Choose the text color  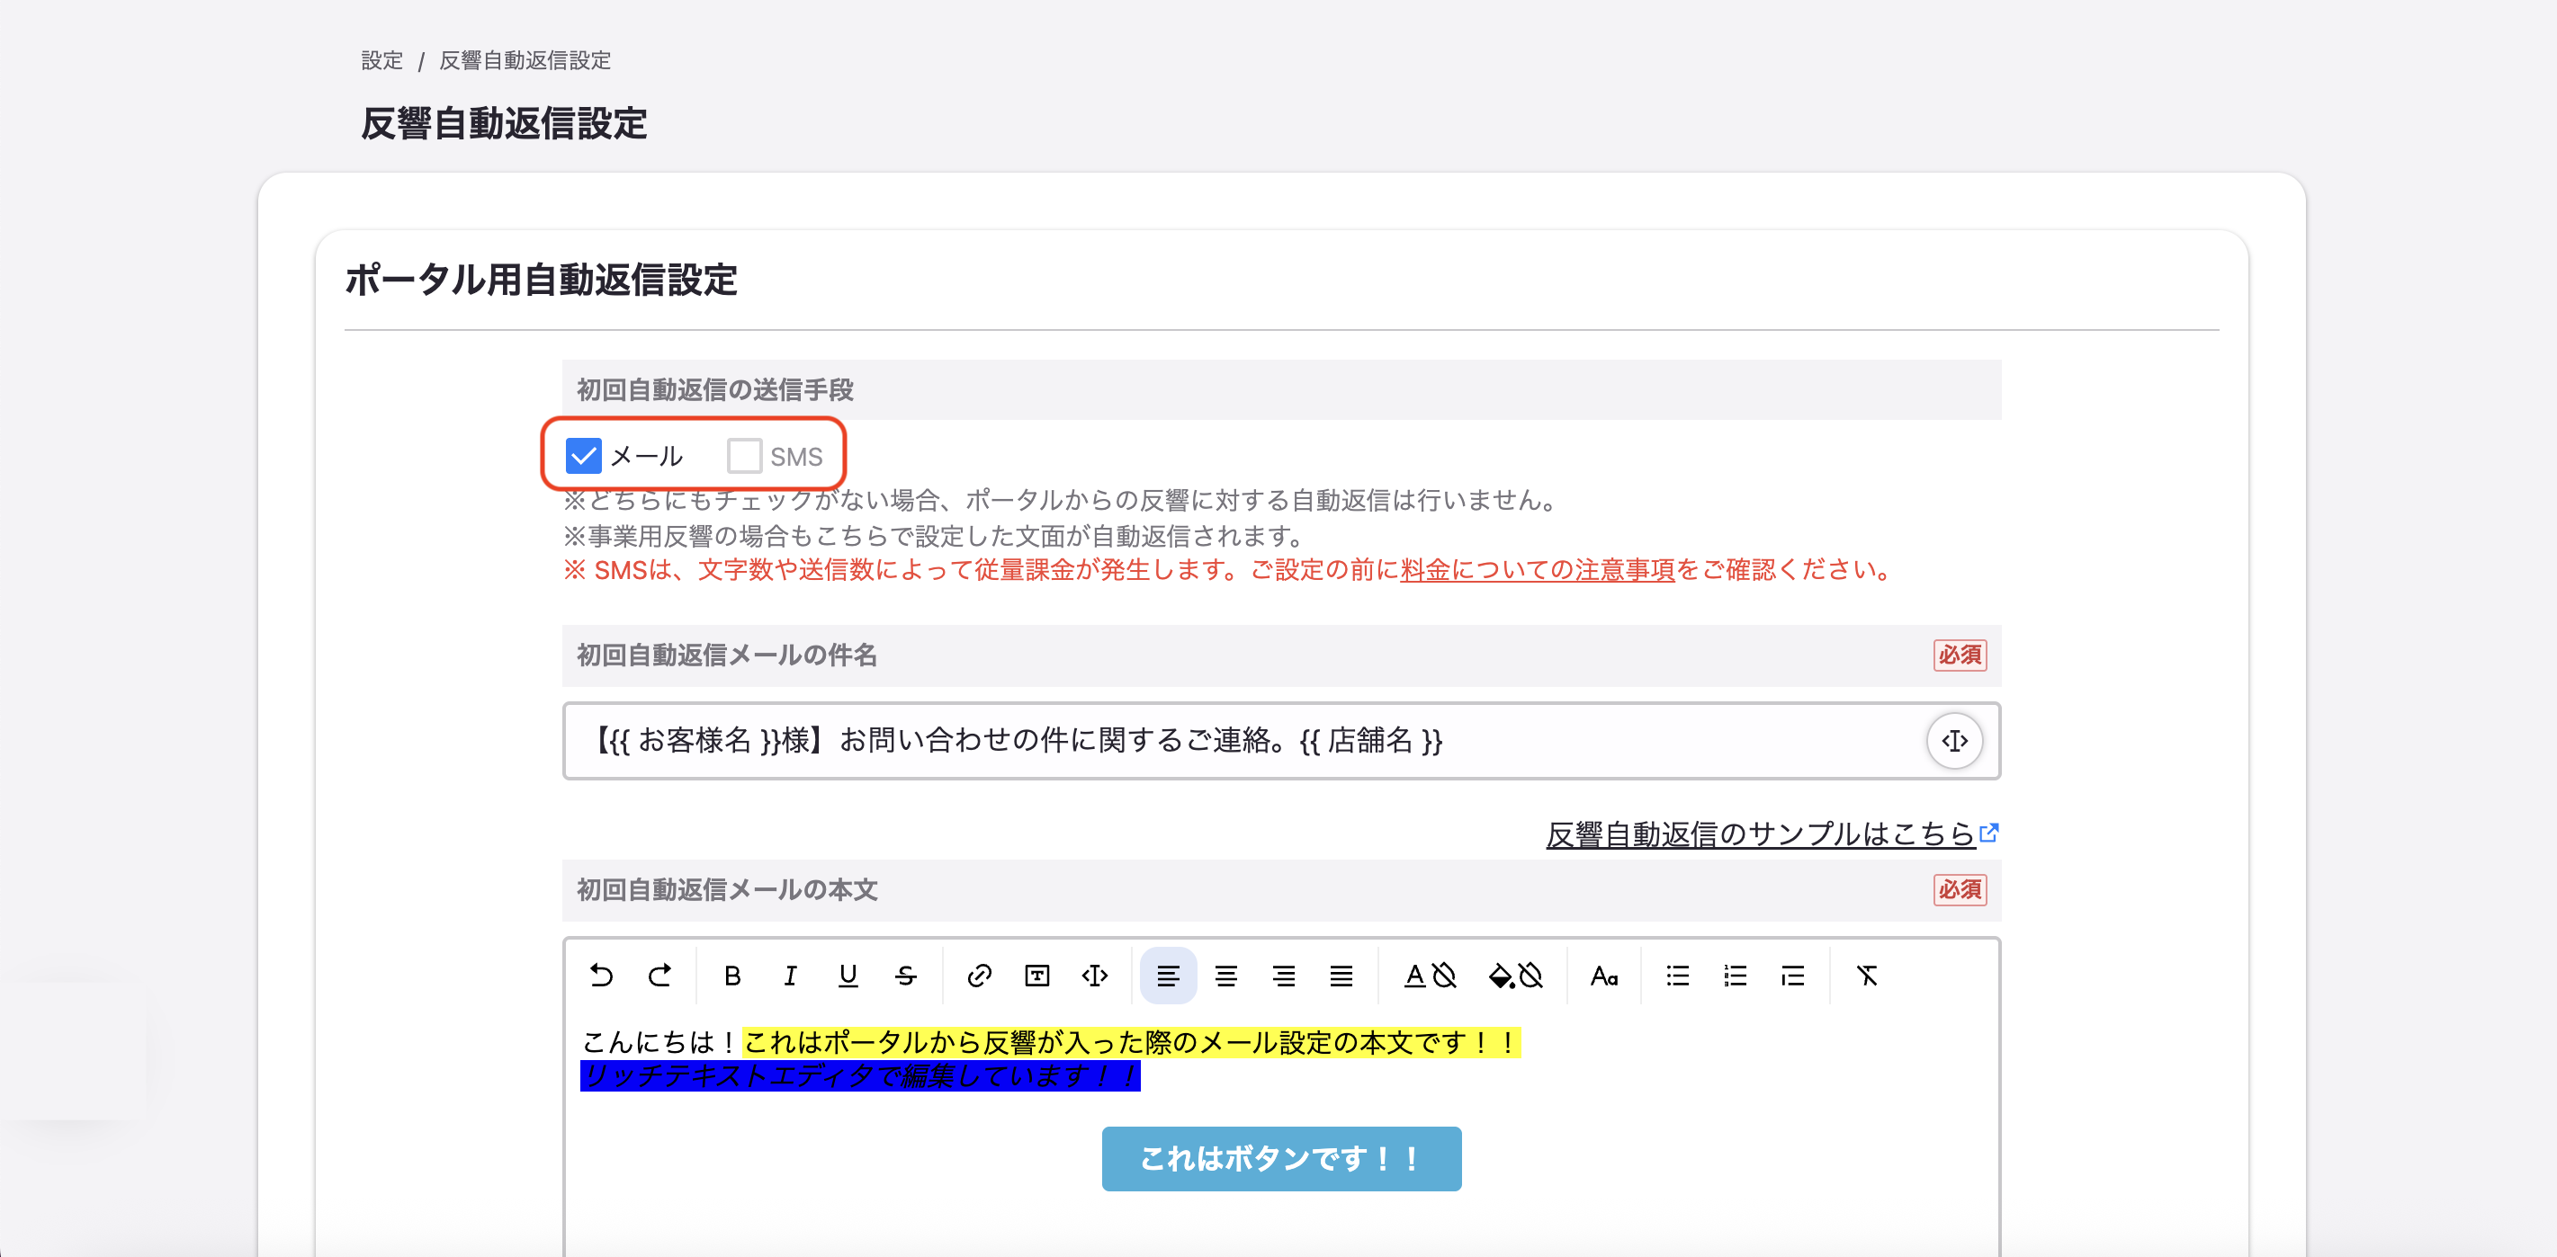click(1414, 976)
